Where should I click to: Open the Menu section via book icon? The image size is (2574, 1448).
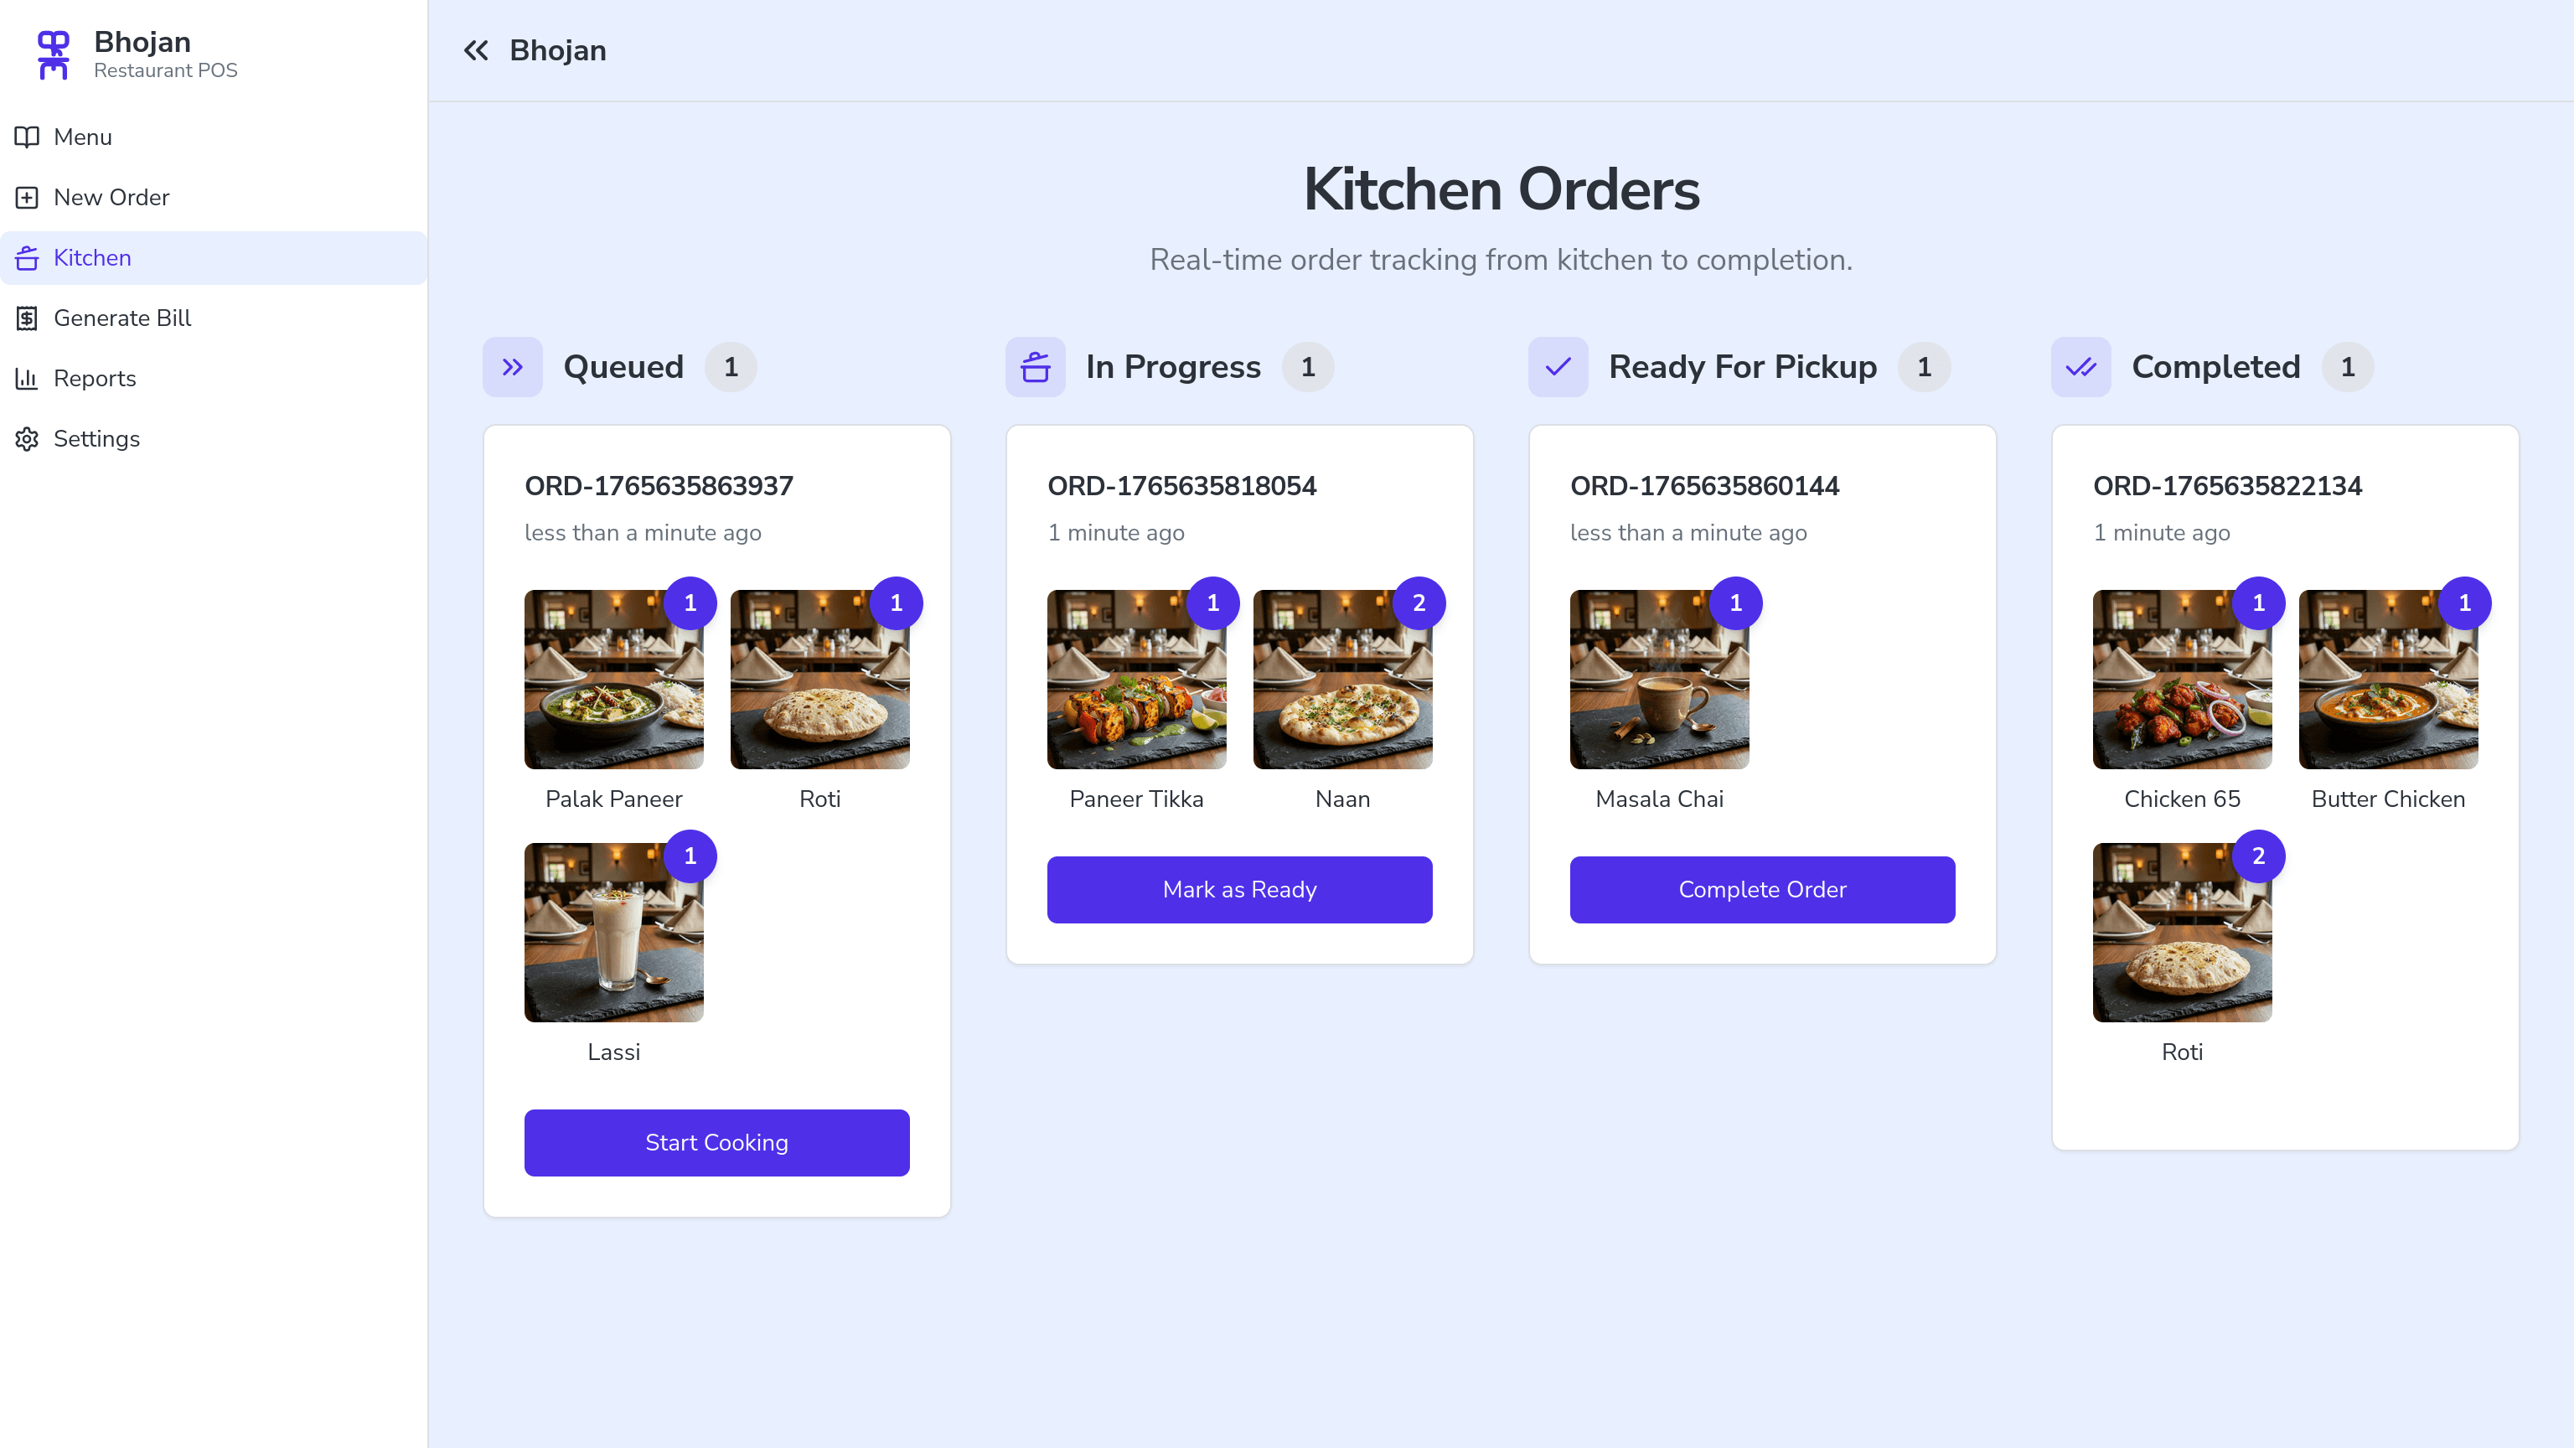27,137
